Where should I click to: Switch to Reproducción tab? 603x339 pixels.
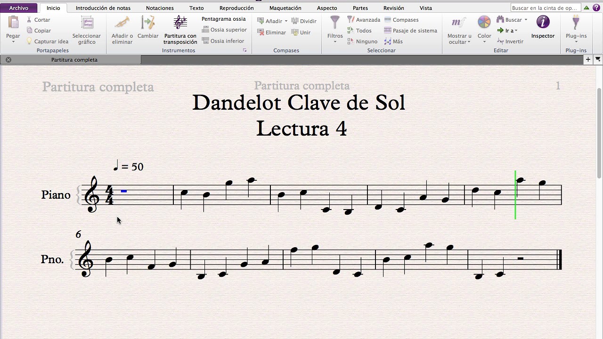(236, 8)
